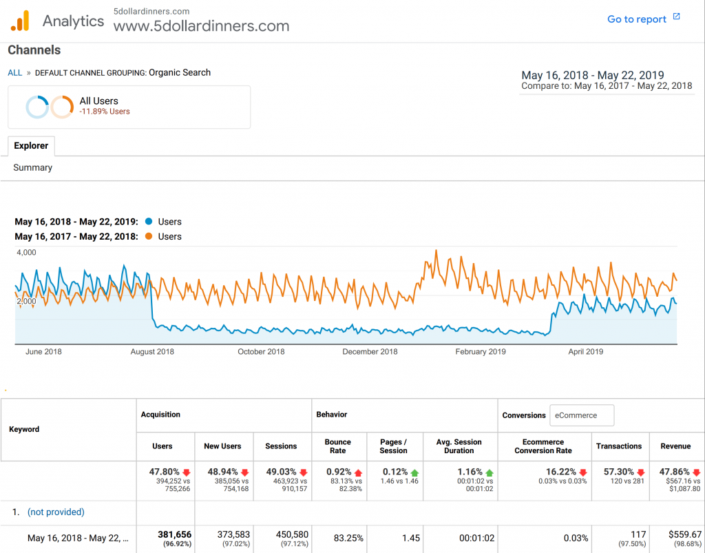Click the red down arrow beside 47.86% Revenue
The image size is (705, 553).
tap(697, 472)
